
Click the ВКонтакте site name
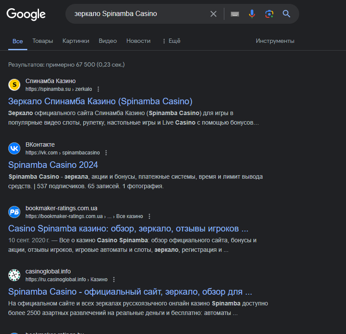click(40, 145)
